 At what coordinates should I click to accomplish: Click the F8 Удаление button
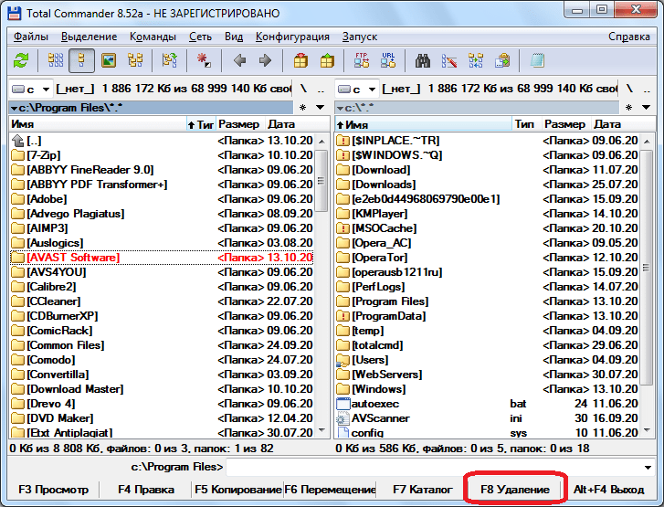515,490
